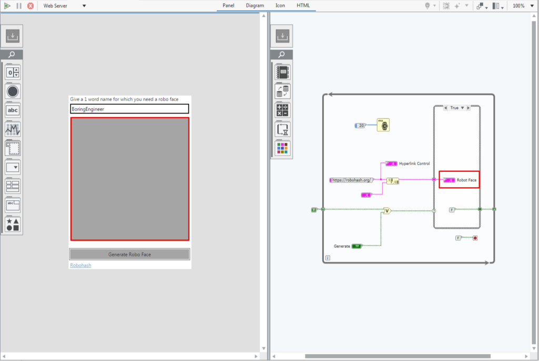Expand the Web Server target dropdown
Viewport: 539px width, 361px height.
pos(84,5)
